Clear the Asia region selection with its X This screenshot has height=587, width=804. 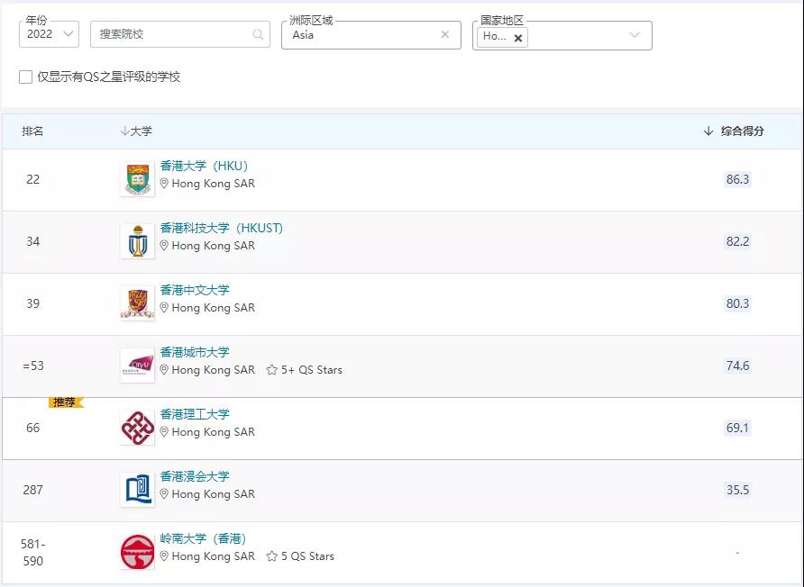445,34
